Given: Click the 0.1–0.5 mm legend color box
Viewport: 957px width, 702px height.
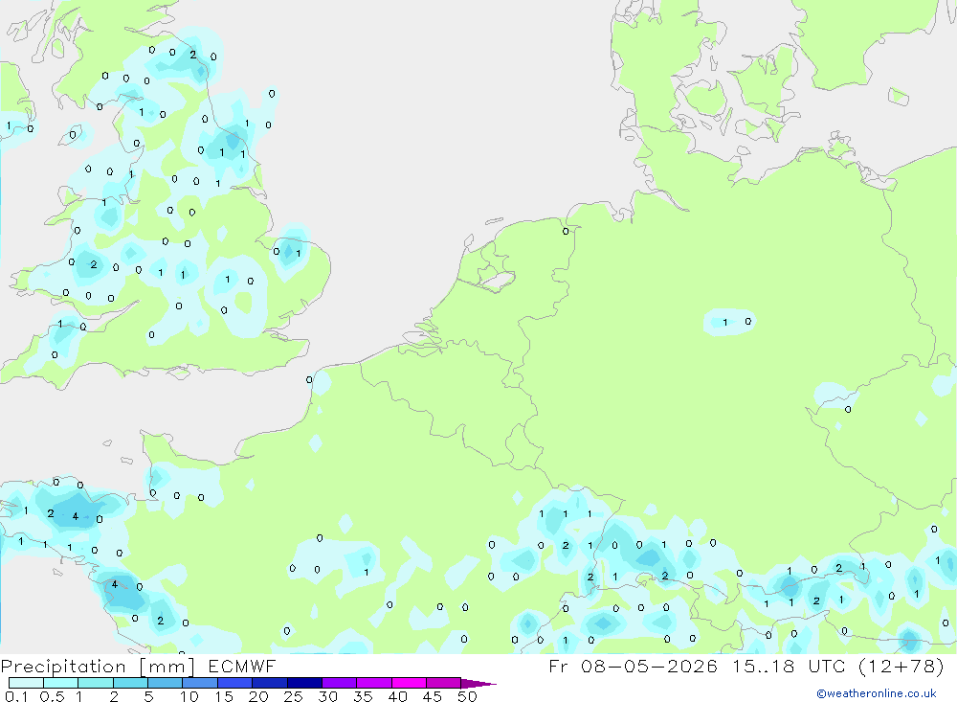Looking at the screenshot, I should 26,683.
